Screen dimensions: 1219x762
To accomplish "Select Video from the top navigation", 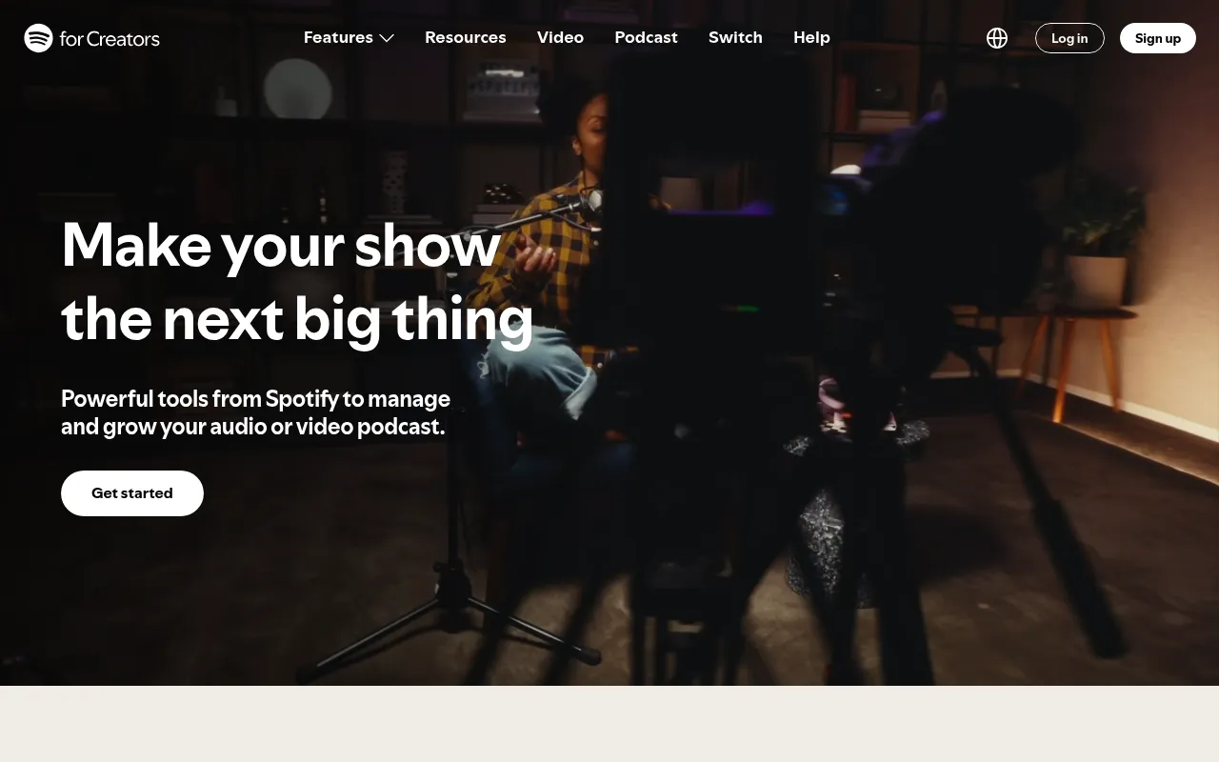I will point(560,37).
